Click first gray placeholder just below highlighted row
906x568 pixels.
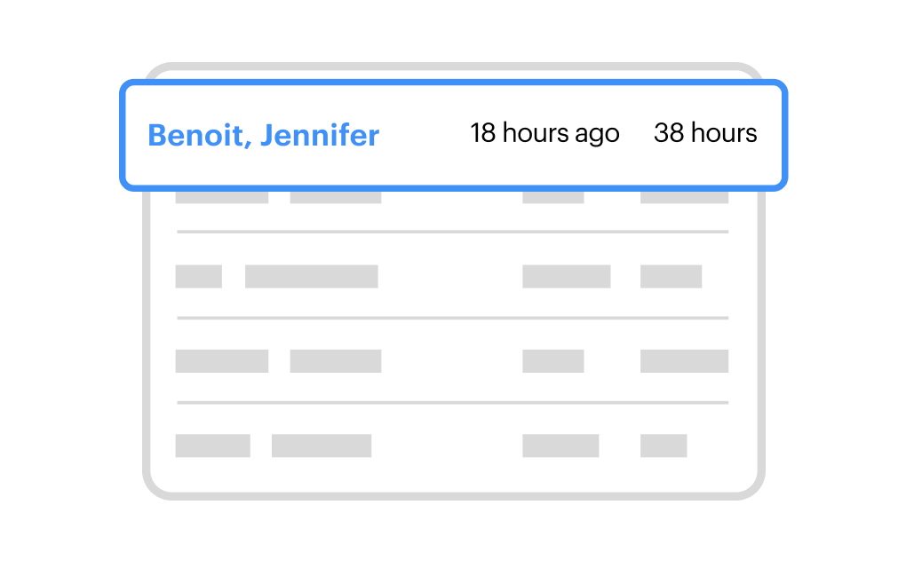click(222, 196)
